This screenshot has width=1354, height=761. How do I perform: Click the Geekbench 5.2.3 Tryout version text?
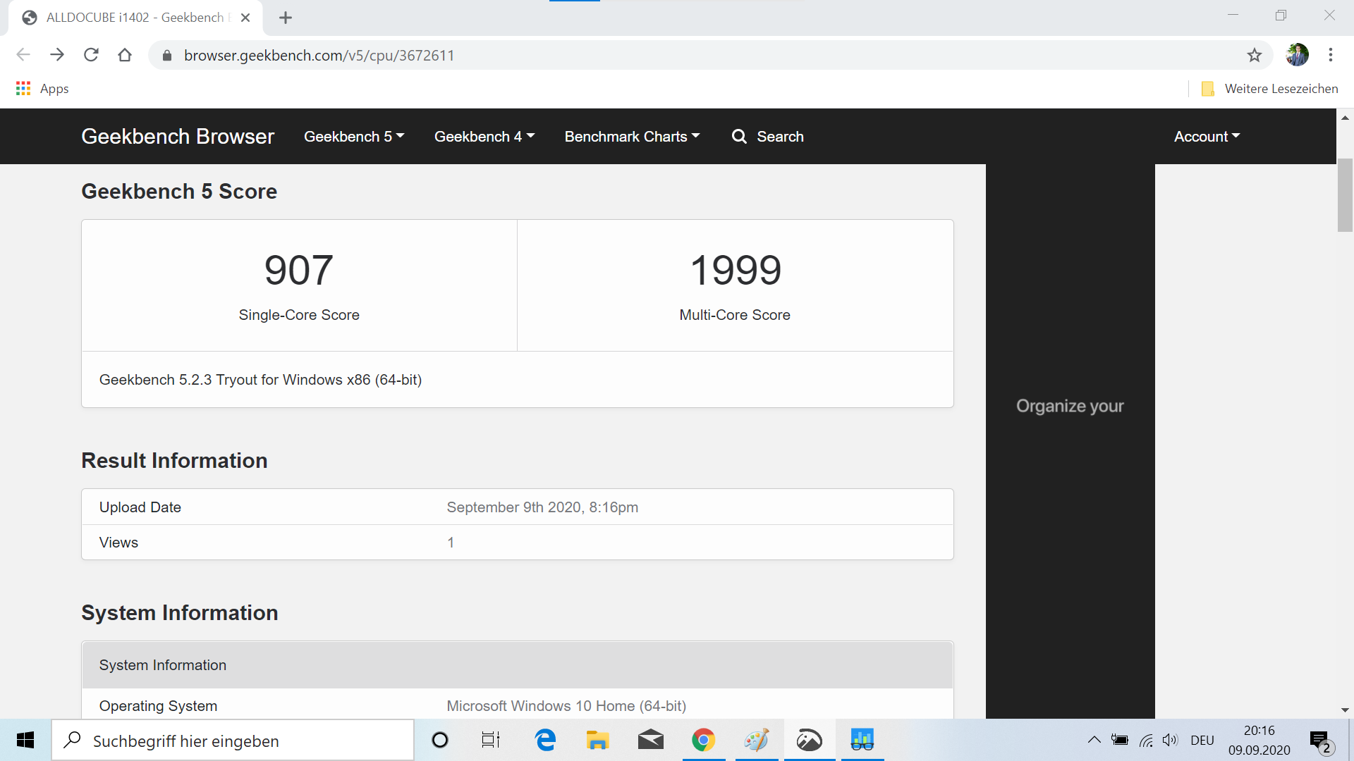[260, 380]
